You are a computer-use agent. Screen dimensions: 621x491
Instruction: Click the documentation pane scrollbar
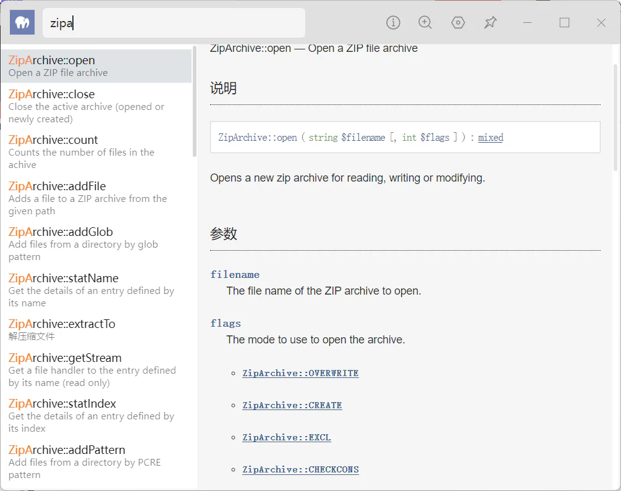pyautogui.click(x=615, y=117)
